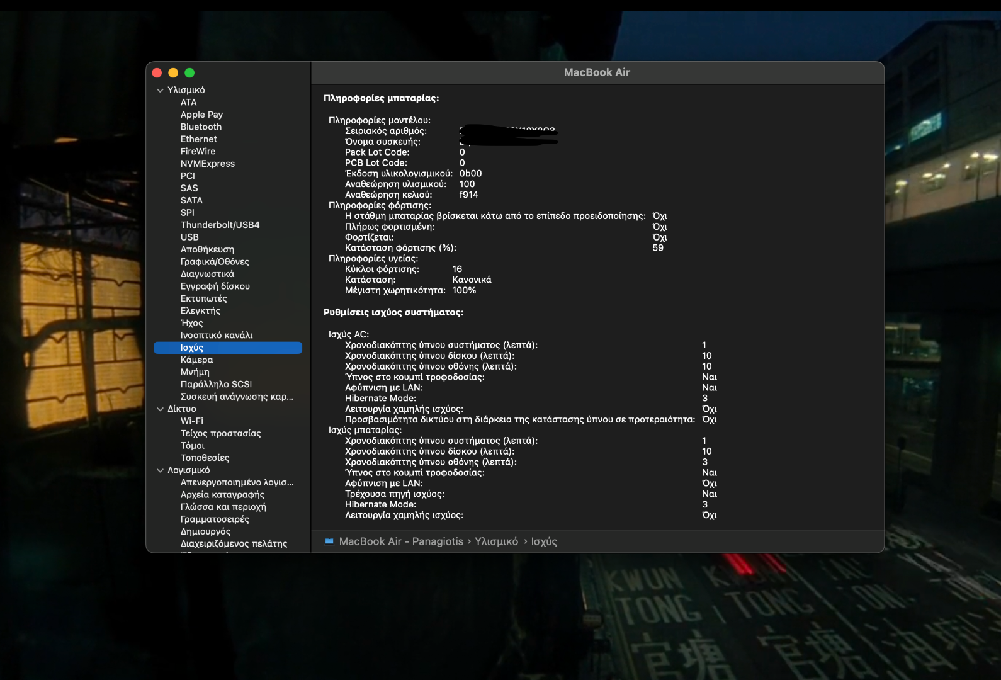Select Wi-Fi under Δίκτυο

pyautogui.click(x=191, y=421)
